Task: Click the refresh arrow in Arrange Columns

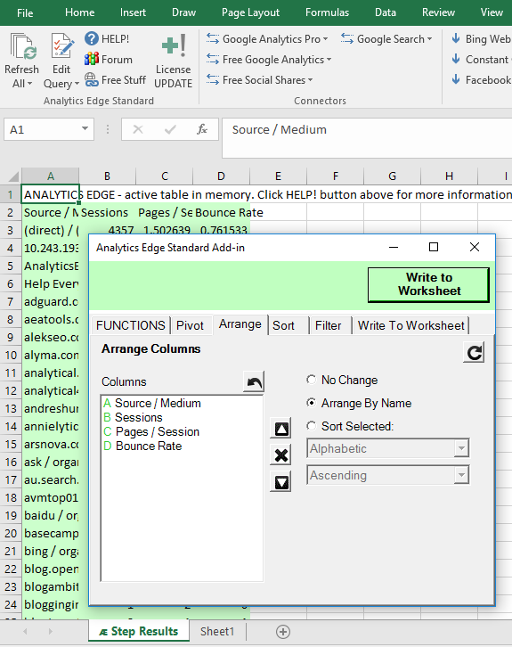Action: (474, 352)
